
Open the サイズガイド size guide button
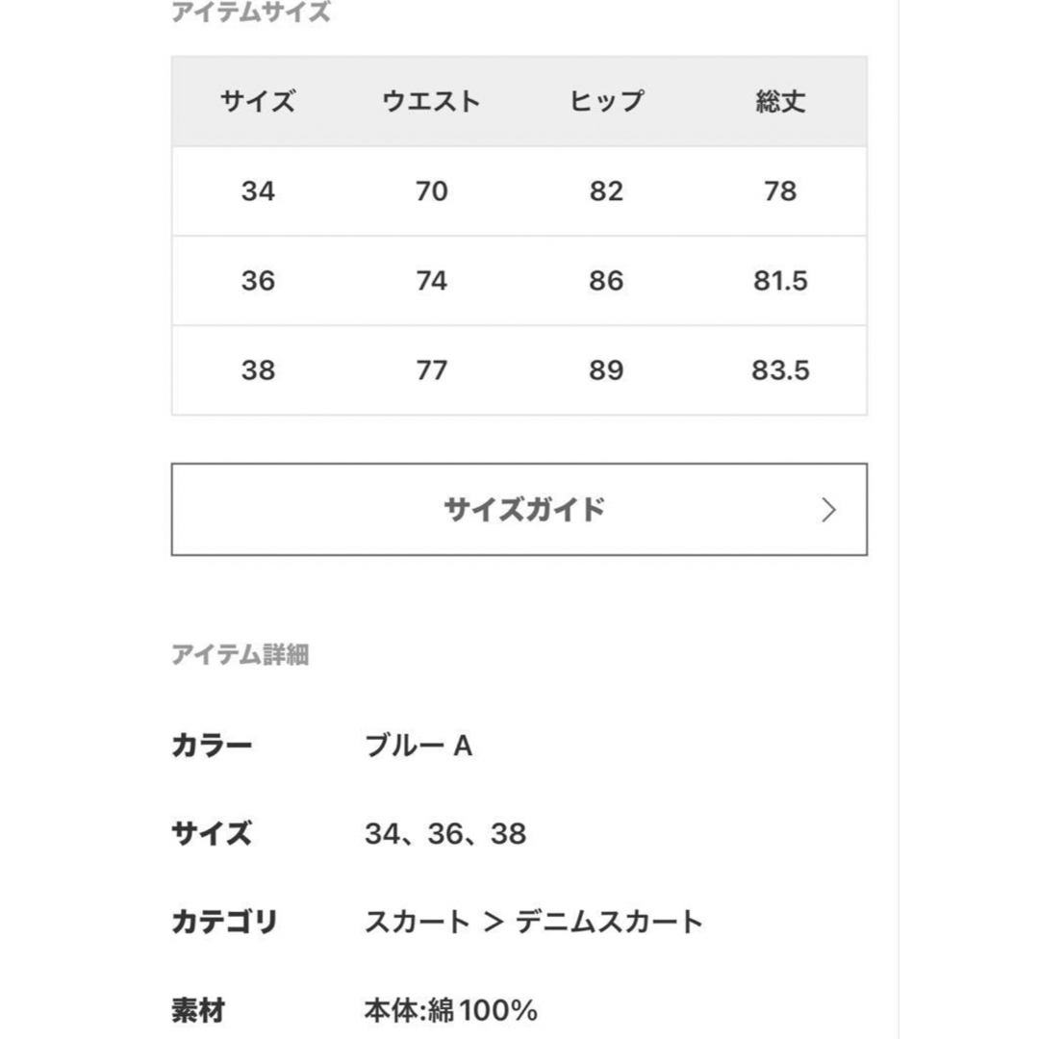[x=519, y=509]
